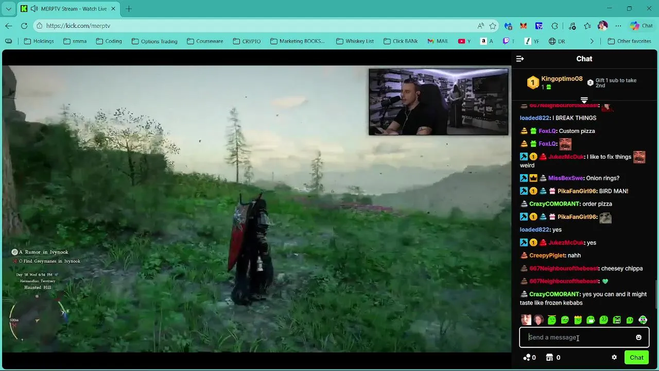This screenshot has width=659, height=371.
Task: Open the DR globe bookmark
Action: coord(557,41)
